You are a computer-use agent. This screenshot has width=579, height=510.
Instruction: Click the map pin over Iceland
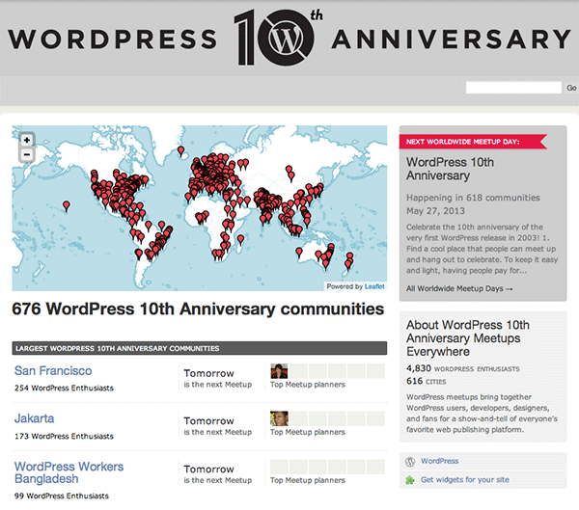pos(180,151)
